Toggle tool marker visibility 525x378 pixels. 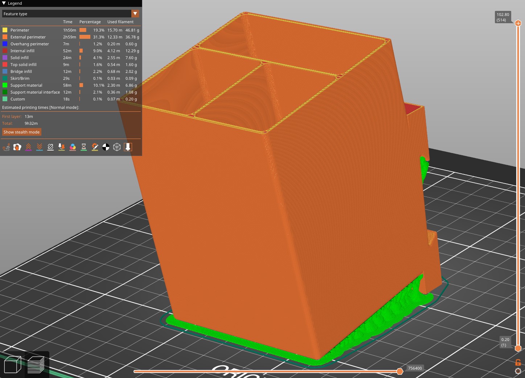point(128,147)
